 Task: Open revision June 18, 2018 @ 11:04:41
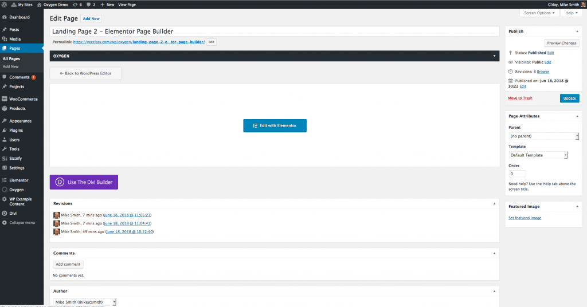pyautogui.click(x=127, y=223)
